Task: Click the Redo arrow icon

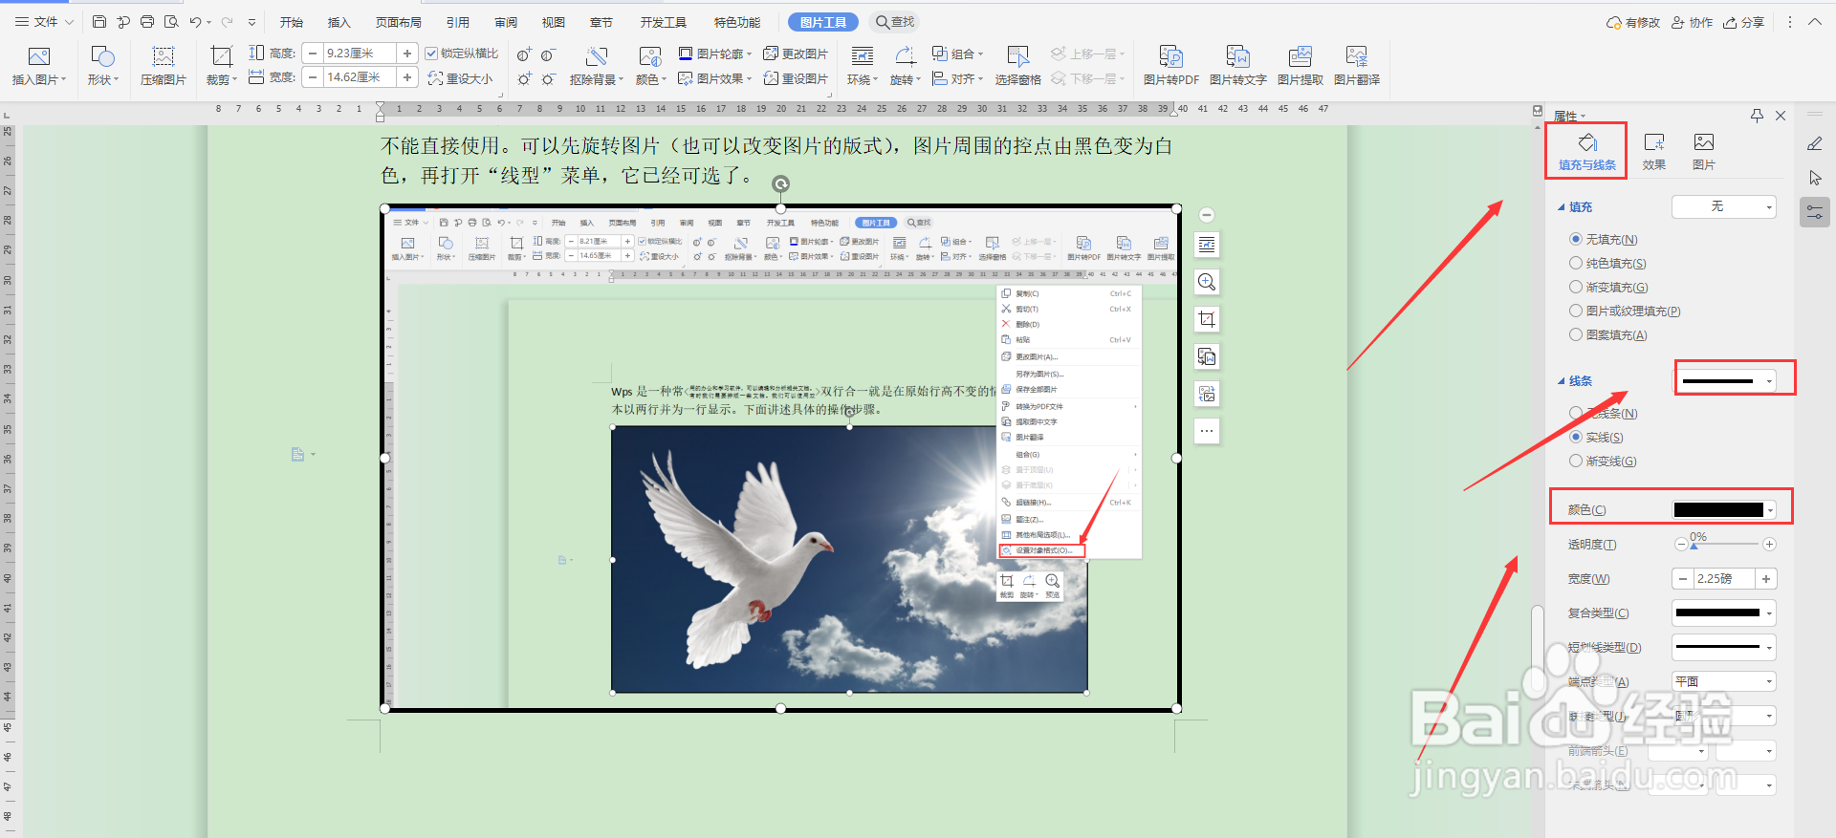Action: click(x=227, y=22)
